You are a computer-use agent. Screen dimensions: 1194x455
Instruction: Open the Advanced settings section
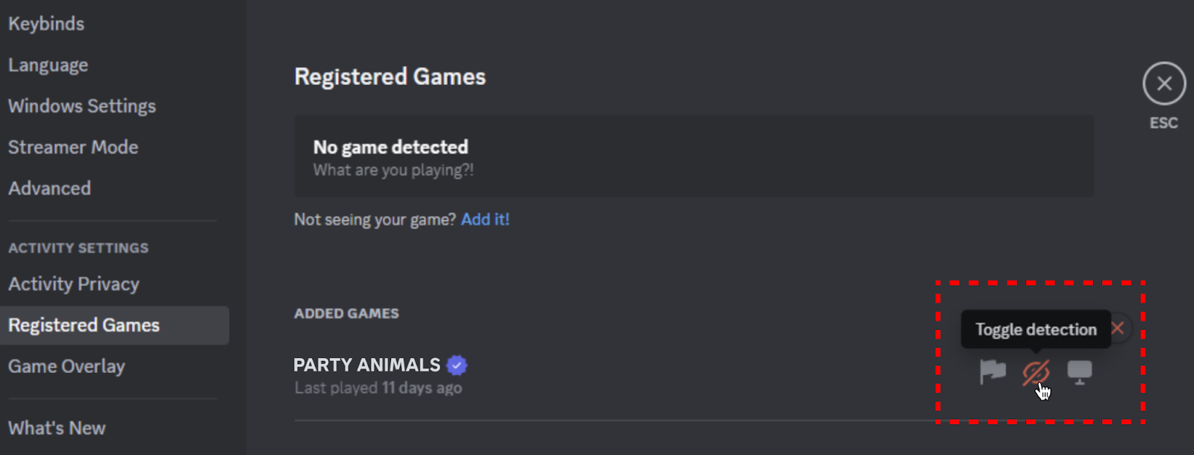pyautogui.click(x=50, y=188)
